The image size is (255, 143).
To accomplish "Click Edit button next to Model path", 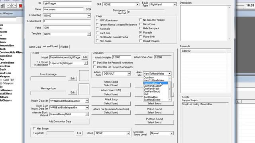I will (85, 57).
